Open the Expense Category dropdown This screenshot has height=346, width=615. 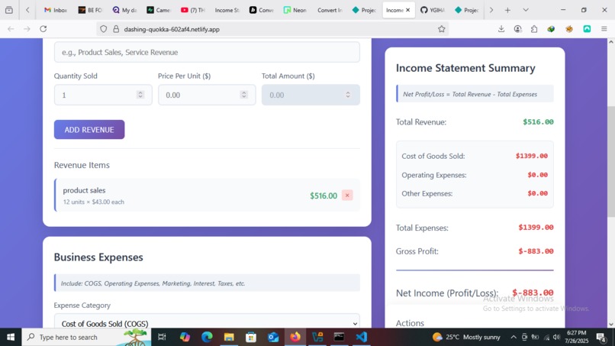click(x=207, y=323)
